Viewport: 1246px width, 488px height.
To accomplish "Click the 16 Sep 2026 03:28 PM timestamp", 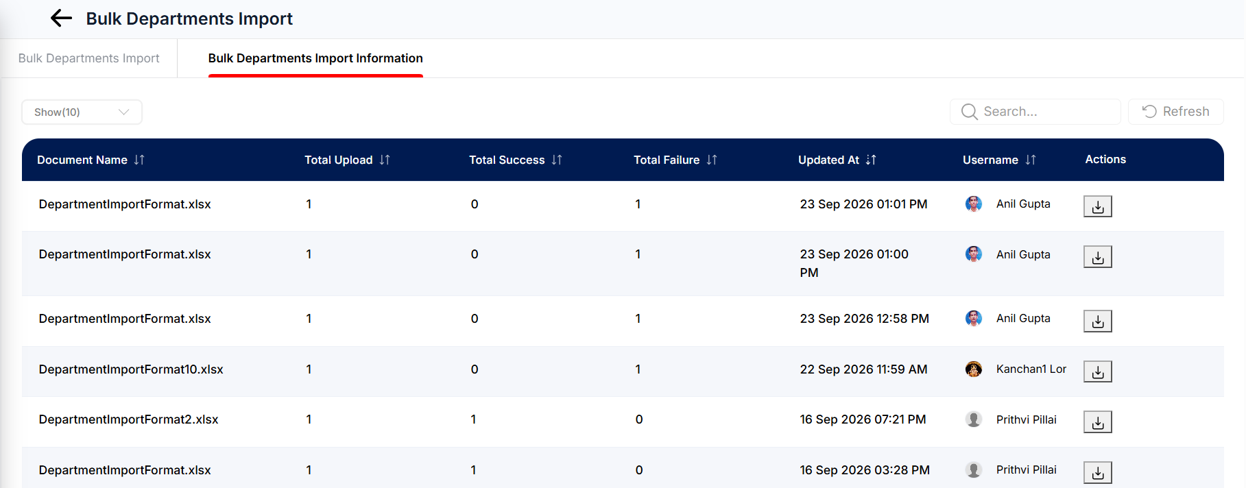I will point(865,470).
